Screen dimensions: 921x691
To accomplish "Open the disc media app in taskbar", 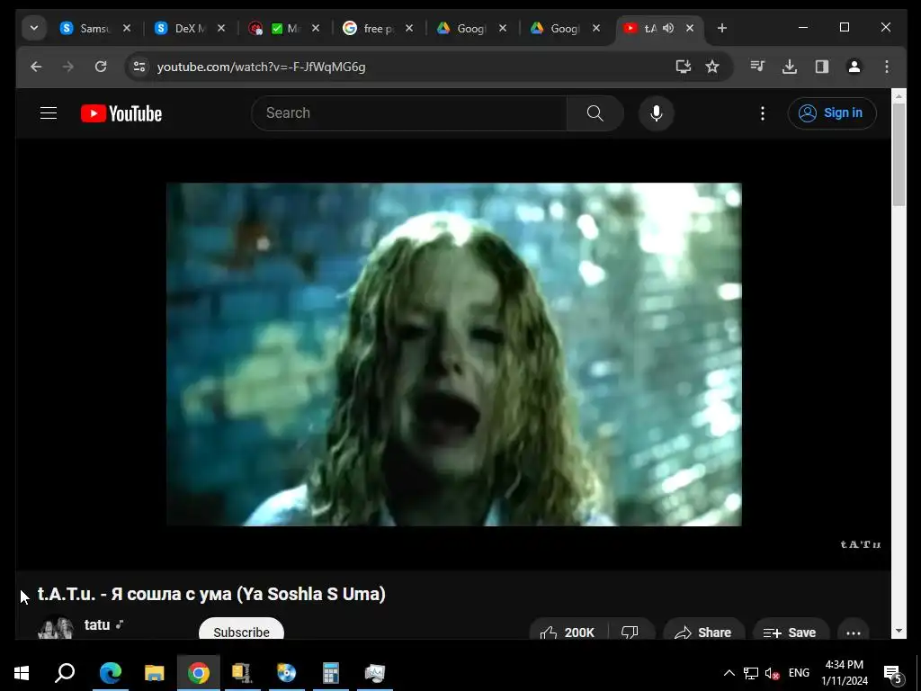I will (287, 673).
